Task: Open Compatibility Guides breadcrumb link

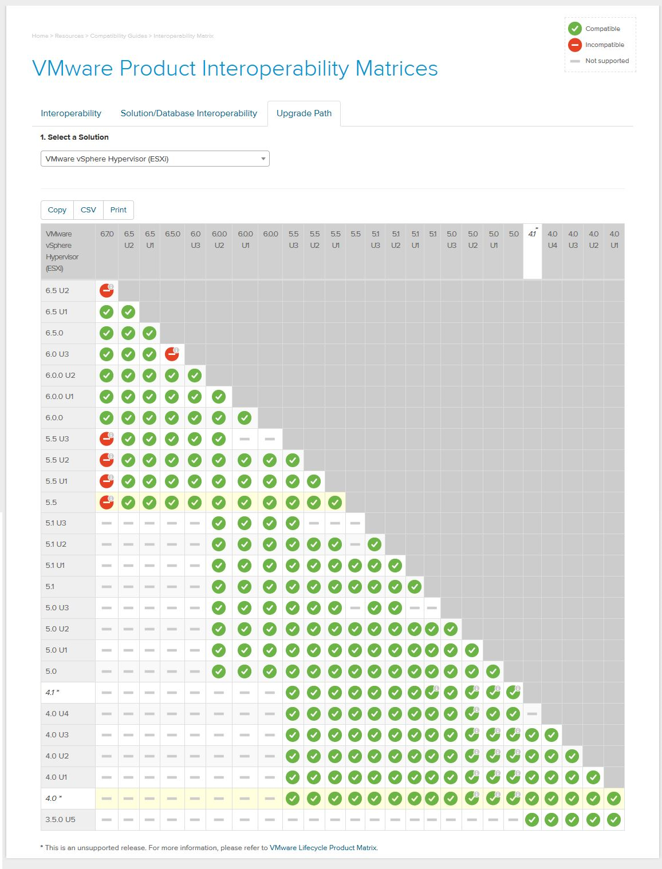Action: coord(119,36)
